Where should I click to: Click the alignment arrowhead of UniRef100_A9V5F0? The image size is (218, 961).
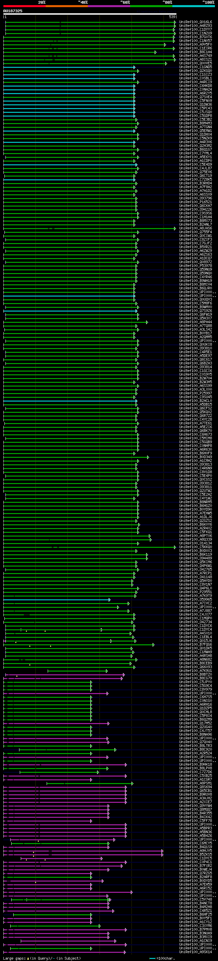pyautogui.click(x=165, y=45)
